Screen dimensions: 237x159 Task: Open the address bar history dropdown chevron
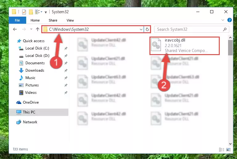pyautogui.click(x=141, y=29)
